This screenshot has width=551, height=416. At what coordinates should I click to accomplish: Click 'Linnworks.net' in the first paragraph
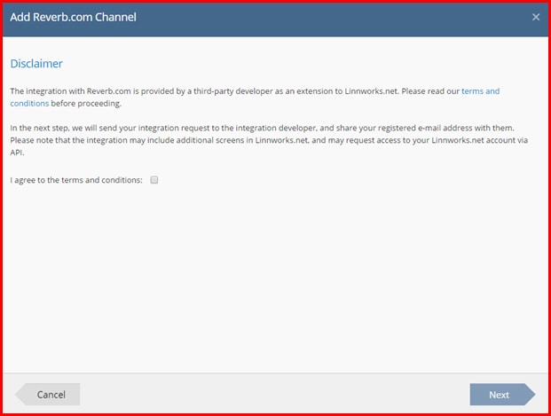[x=371, y=91]
